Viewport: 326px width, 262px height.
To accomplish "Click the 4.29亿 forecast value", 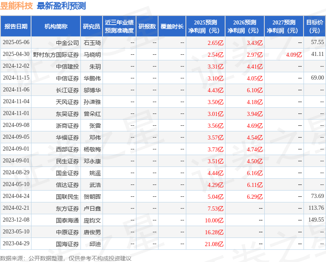I will click(x=215, y=185).
